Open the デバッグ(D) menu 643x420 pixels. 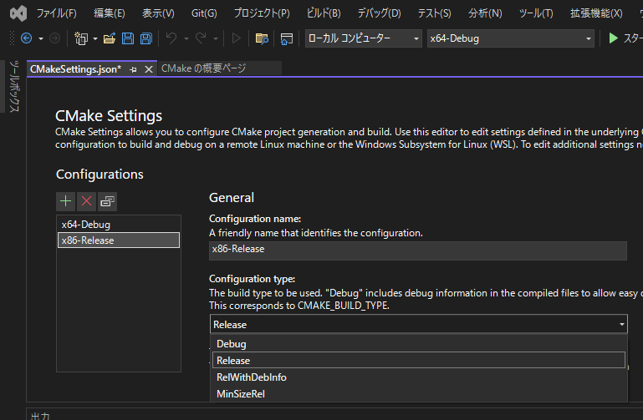click(379, 13)
